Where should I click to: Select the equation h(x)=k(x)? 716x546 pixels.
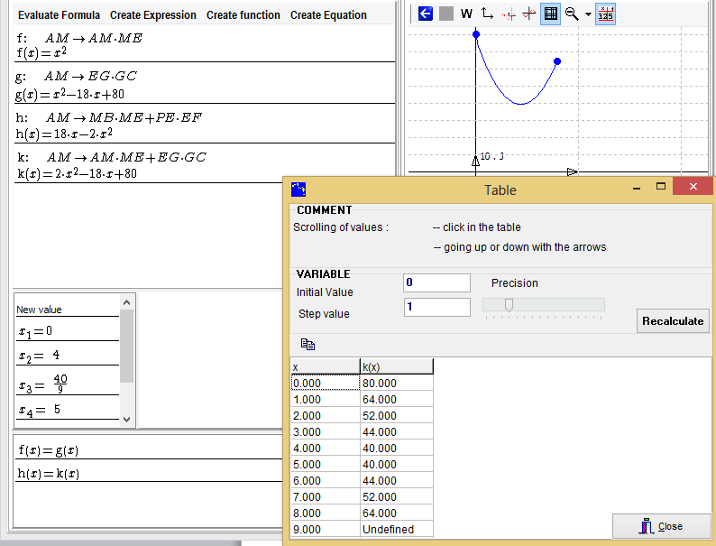(49, 474)
